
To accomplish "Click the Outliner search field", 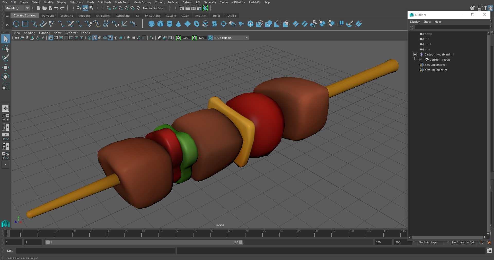I will [x=452, y=27].
